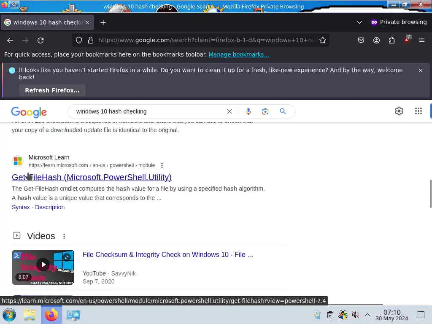Screen dimensions: 432x324
Task: Open the computer monitor taskbar icon
Action: pos(73,315)
